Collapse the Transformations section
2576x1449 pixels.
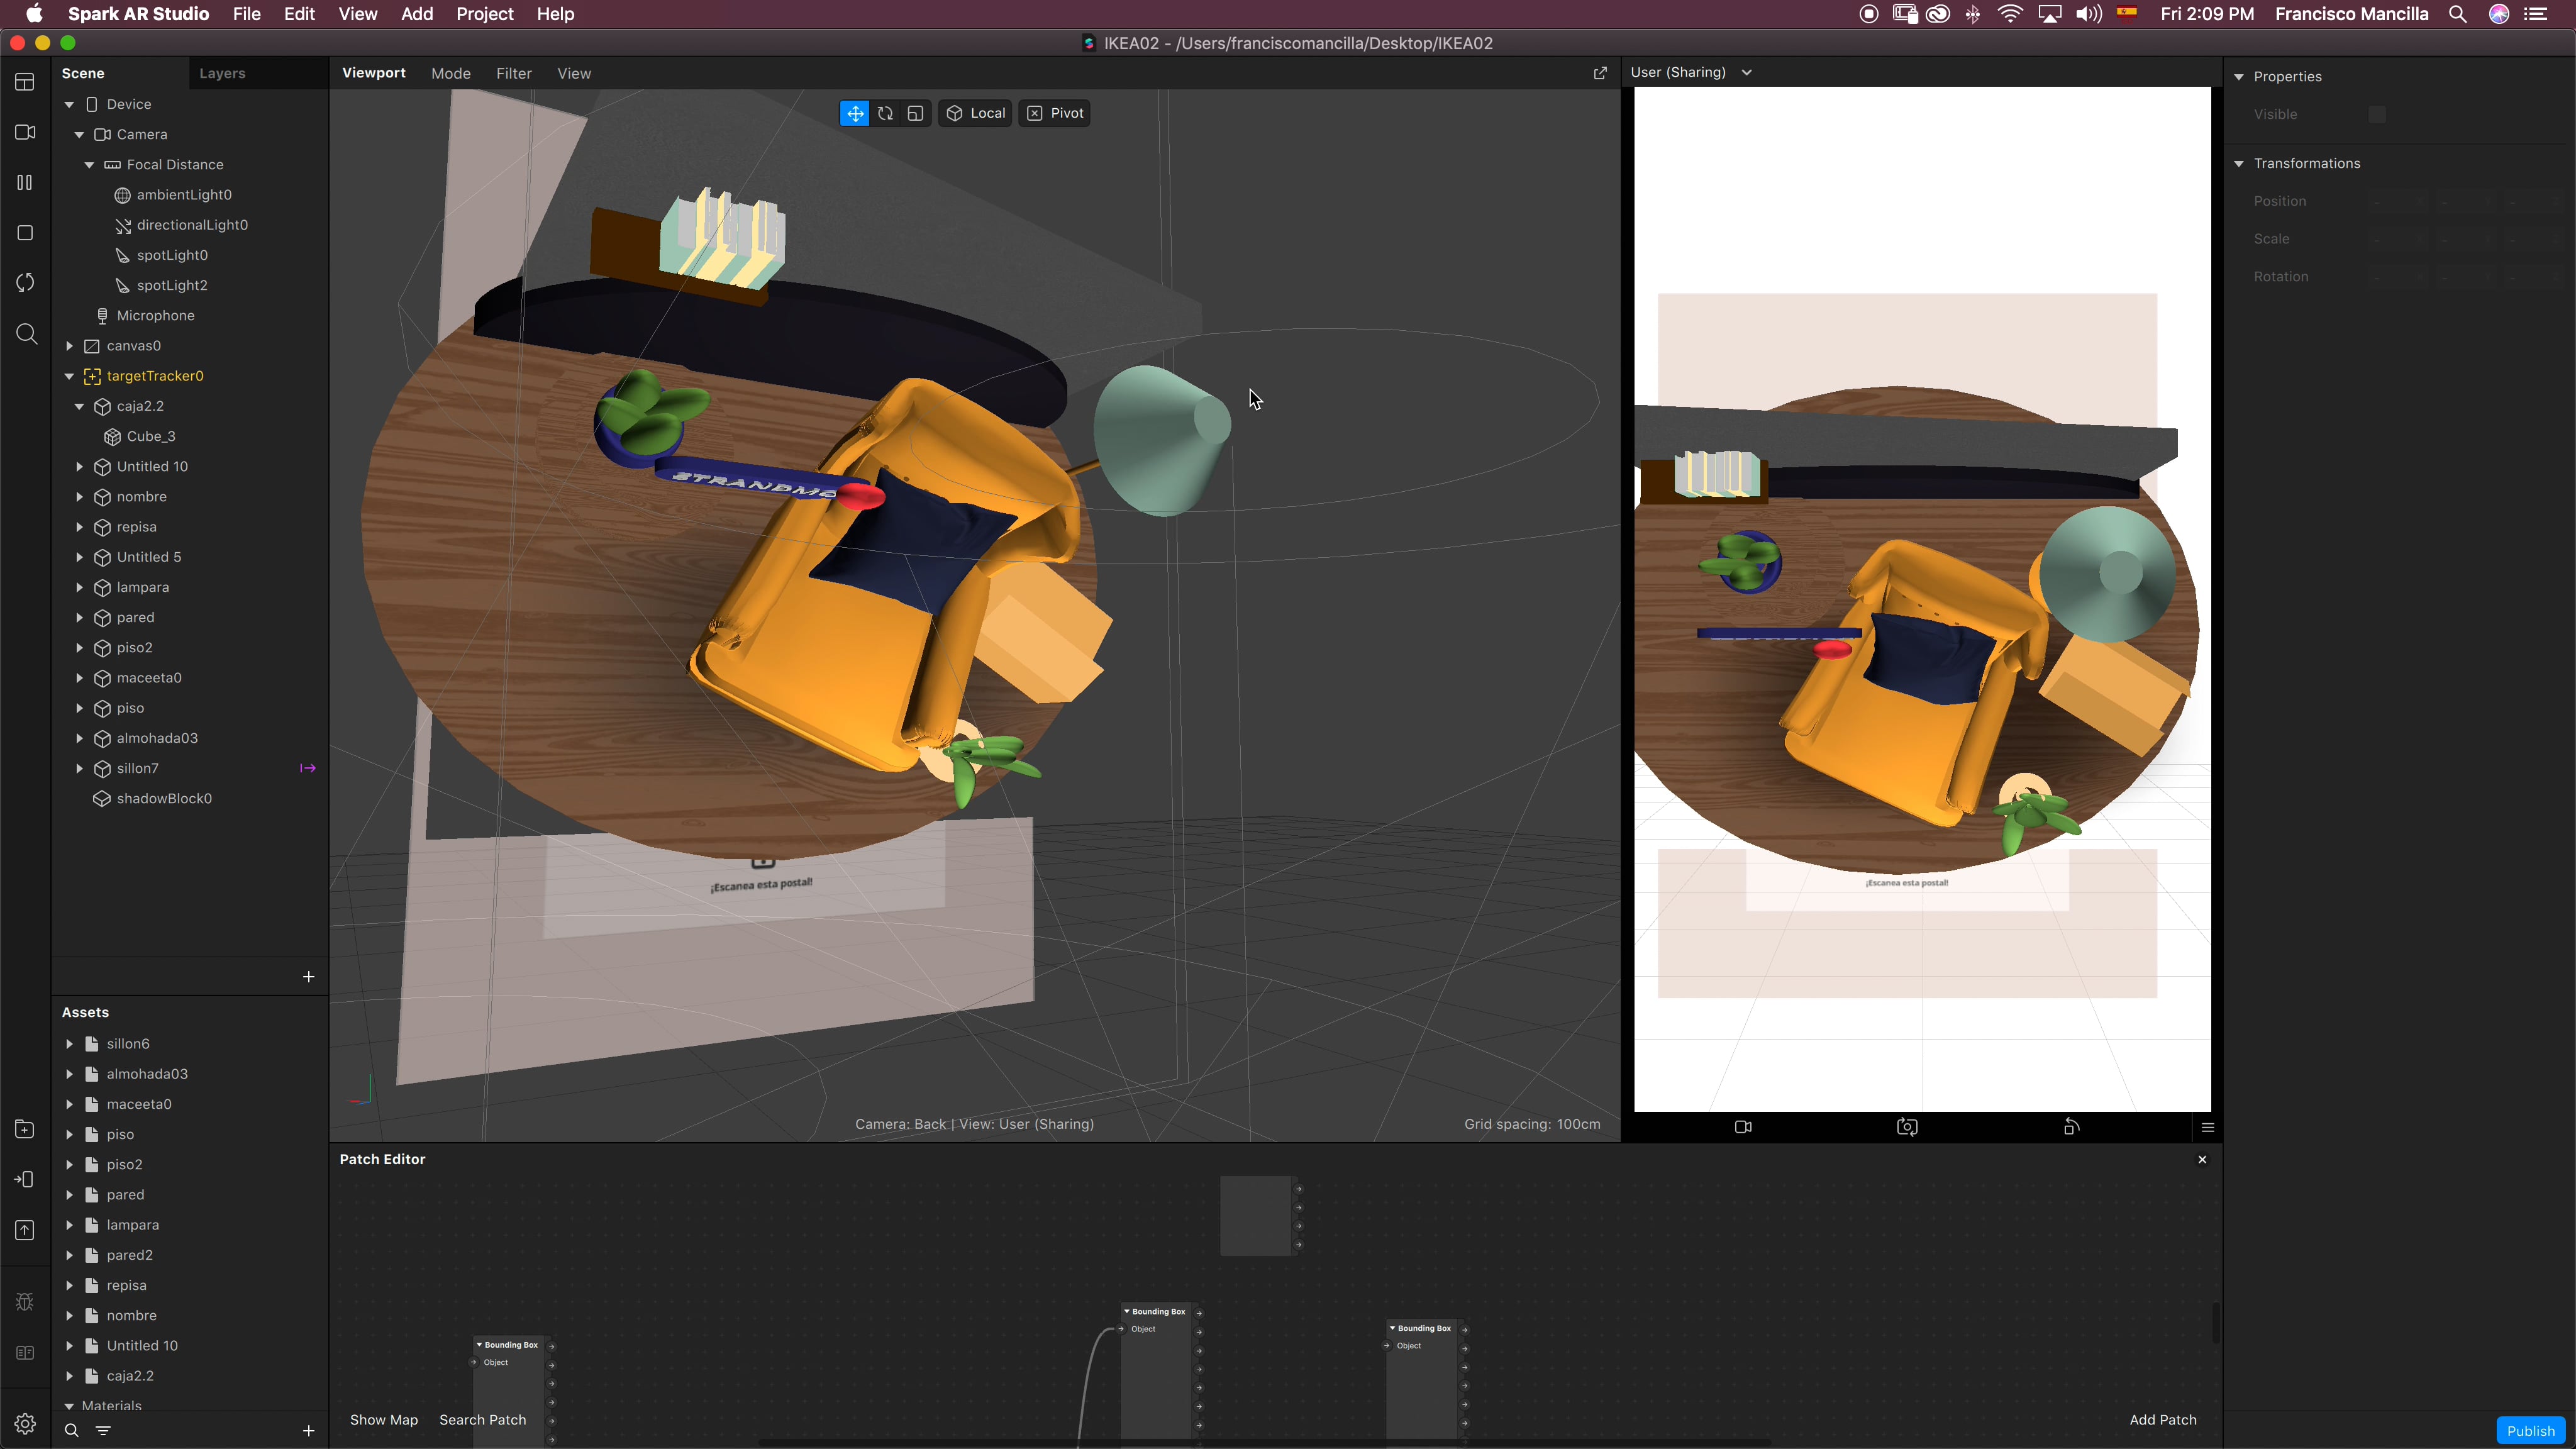[2239, 163]
